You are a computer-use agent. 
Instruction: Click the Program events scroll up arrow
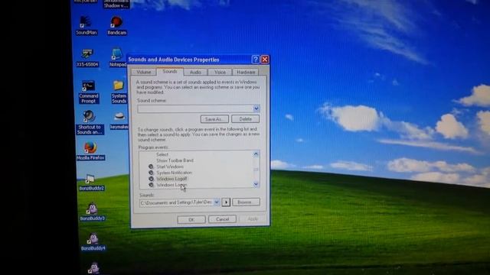pyautogui.click(x=256, y=154)
